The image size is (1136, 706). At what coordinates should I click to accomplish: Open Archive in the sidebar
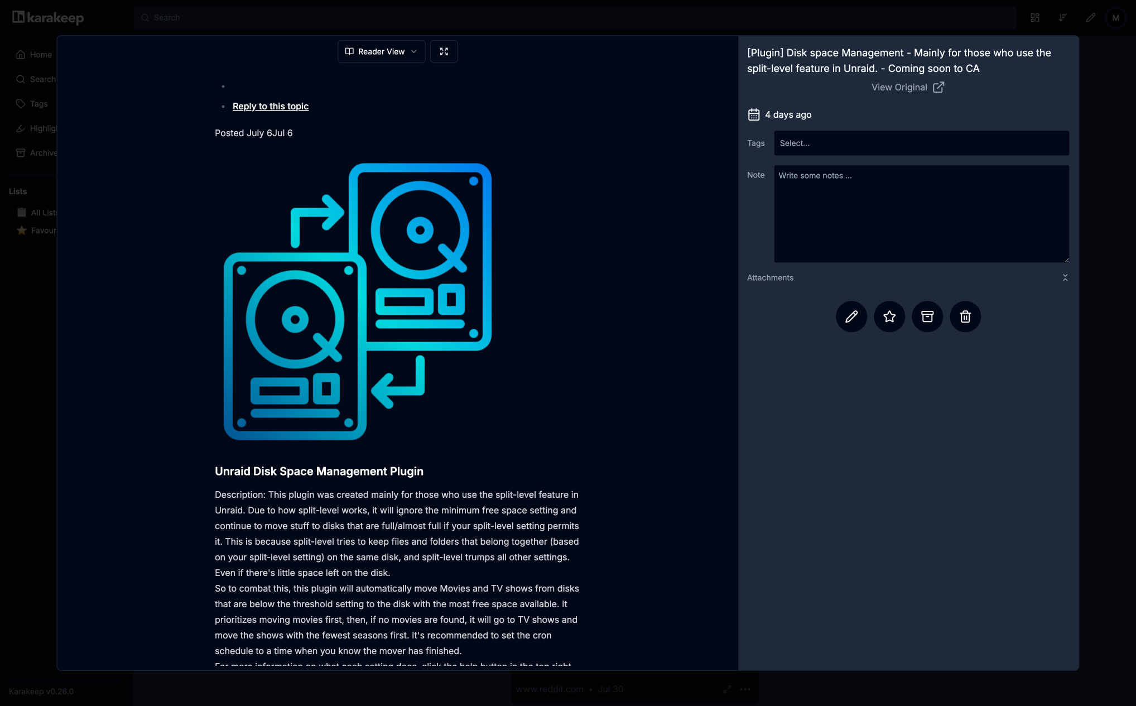click(x=36, y=153)
